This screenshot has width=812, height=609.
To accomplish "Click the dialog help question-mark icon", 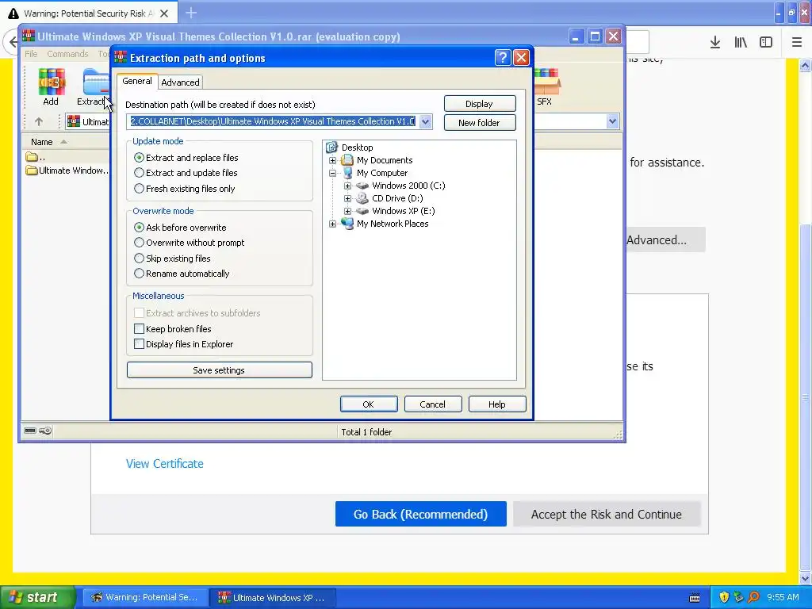I will (503, 57).
